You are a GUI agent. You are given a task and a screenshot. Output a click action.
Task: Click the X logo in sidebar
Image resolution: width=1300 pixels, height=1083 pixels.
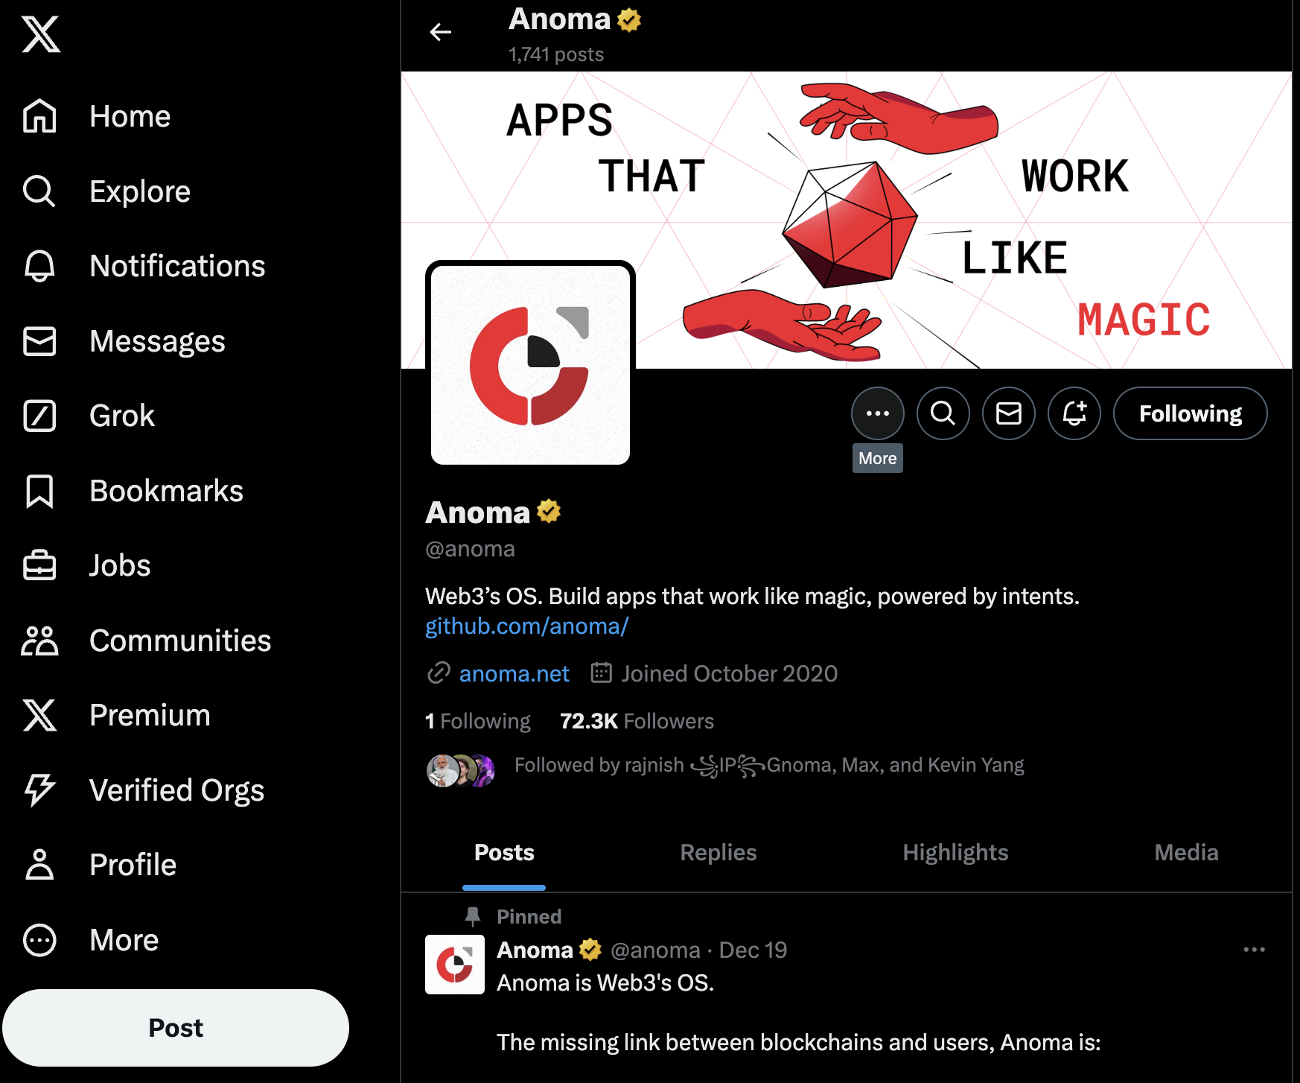pyautogui.click(x=41, y=34)
